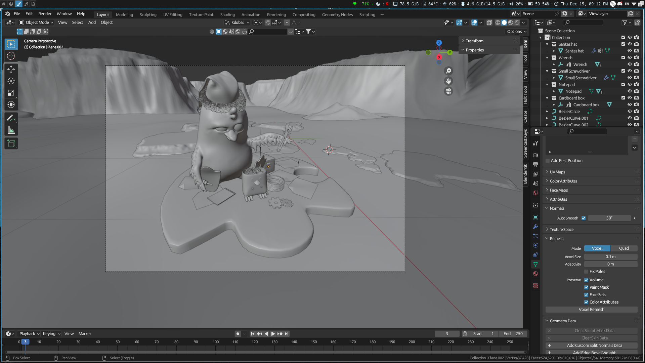
Task: Expand the UV Maps panel
Action: [x=557, y=172]
